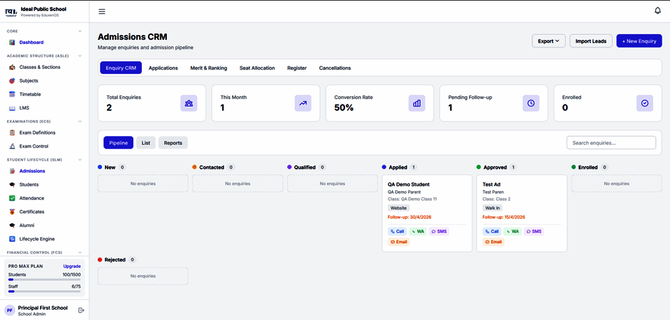Click the logout icon beside Principal First School

click(81, 310)
